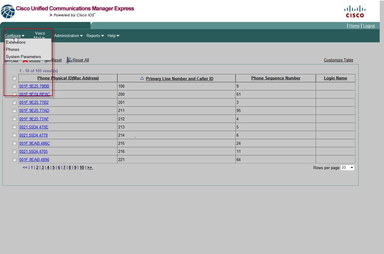Click line number cell 221
This screenshot has height=254, width=384.
tap(176, 160)
